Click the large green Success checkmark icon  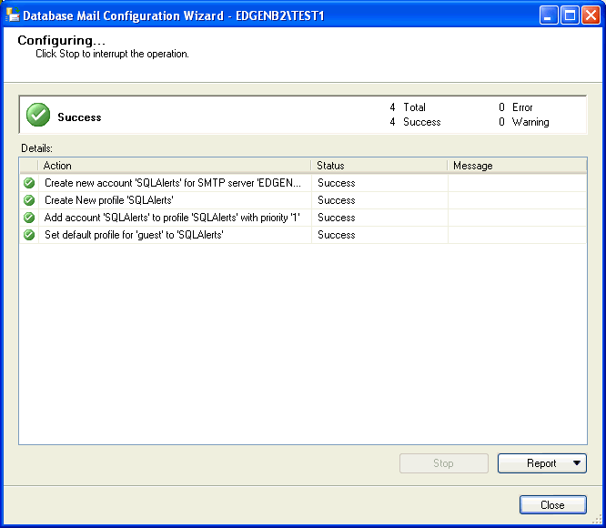click(x=38, y=115)
